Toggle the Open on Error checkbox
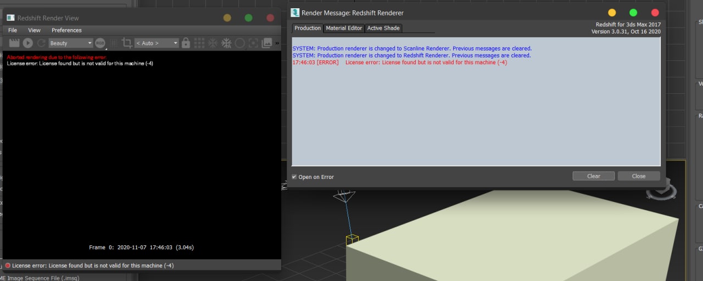Screen dimensions: 703x281 (x=294, y=177)
